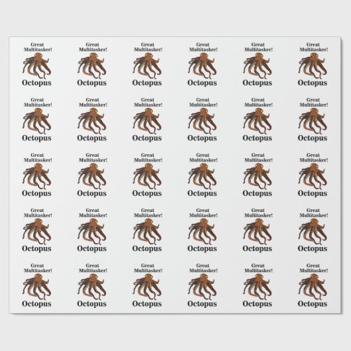Select the third-row, third-column octopus sticker

147,175
